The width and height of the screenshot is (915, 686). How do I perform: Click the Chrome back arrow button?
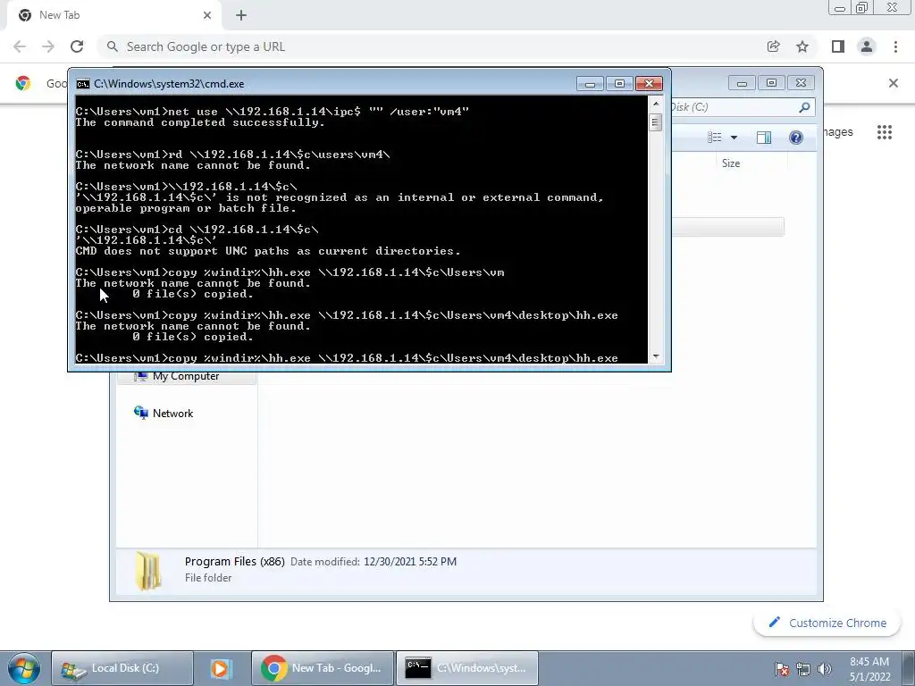tap(20, 46)
